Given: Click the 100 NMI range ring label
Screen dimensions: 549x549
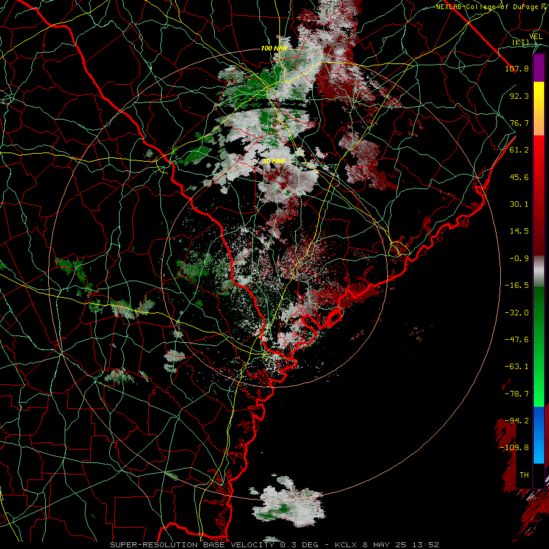Looking at the screenshot, I should point(274,48).
